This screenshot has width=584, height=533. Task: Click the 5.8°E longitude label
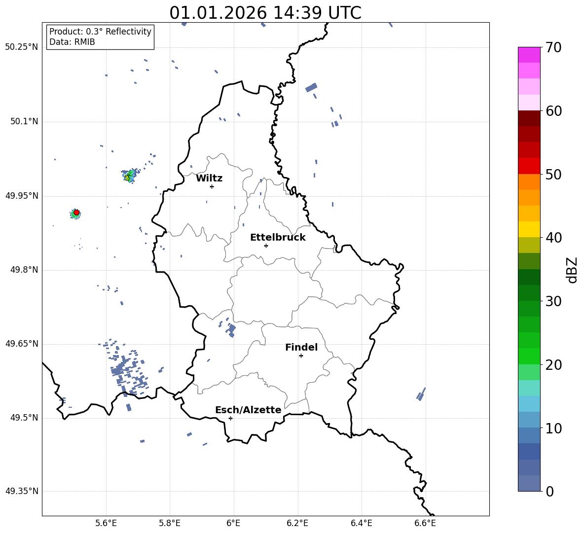170,523
